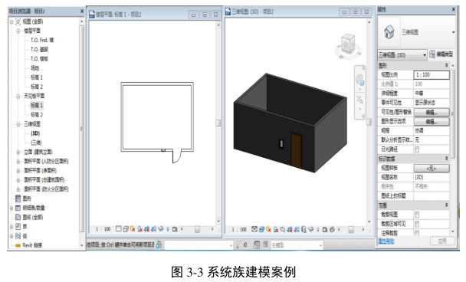466x282 pixels.
Task: Select 场地 site plan in browser
Action: 35,68
